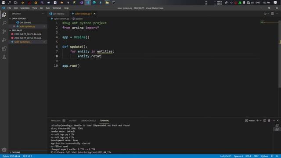The image size is (281, 158).
Task: Open Task View on taskbar
Action: pyautogui.click(x=16, y=3)
